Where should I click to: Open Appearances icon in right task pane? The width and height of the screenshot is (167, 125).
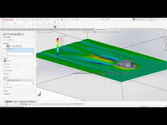[166, 47]
